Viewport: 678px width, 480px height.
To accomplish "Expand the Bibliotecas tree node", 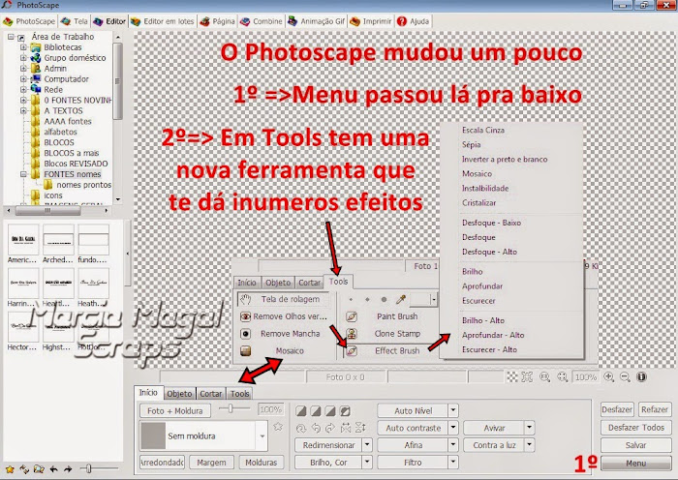I will tap(23, 47).
